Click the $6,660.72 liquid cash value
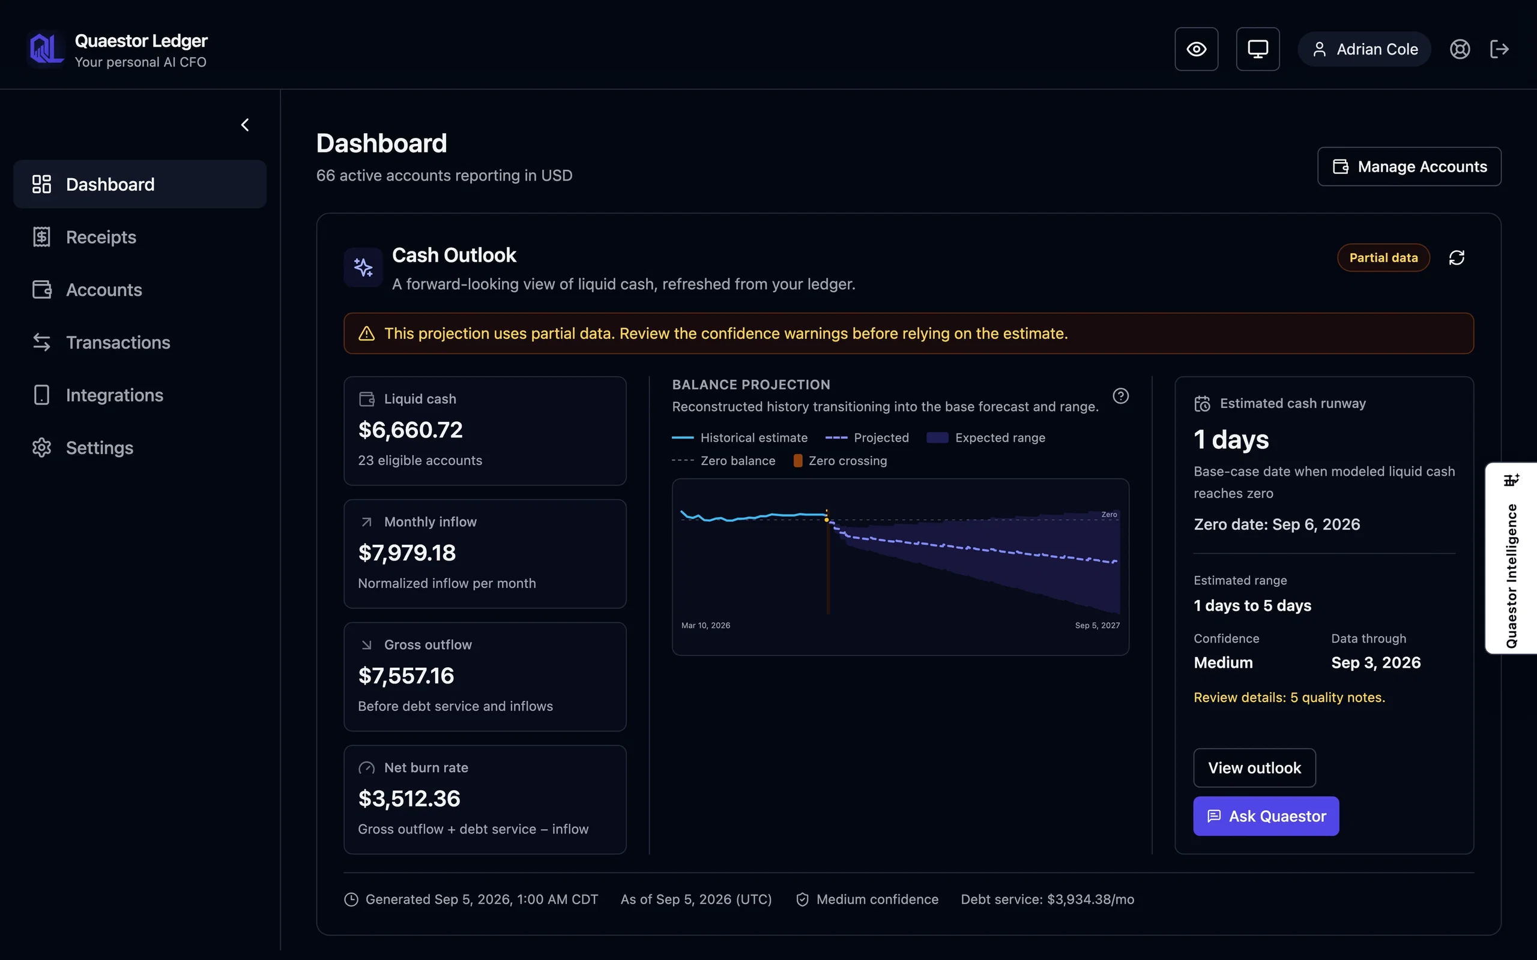Image resolution: width=1537 pixels, height=960 pixels. [x=410, y=430]
